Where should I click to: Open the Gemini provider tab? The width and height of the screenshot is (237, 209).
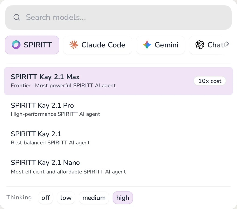pos(161,45)
